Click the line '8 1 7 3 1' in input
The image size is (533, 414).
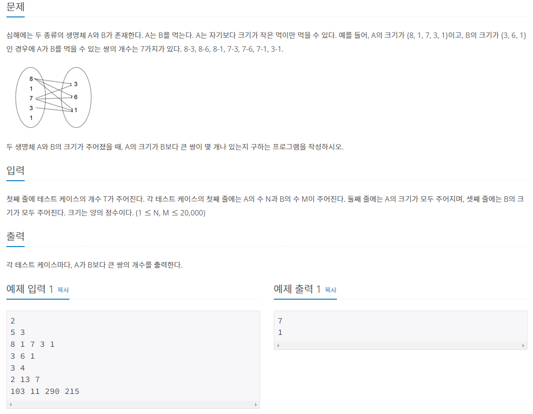32,344
